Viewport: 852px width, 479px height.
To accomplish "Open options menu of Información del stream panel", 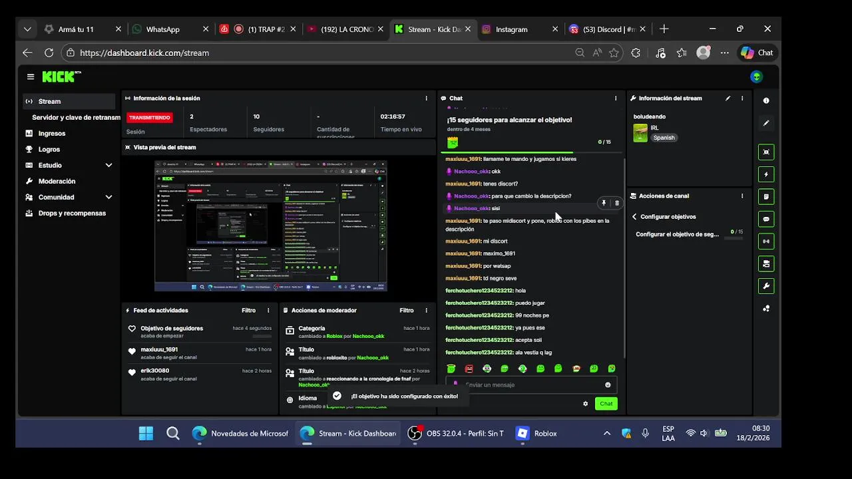I will (x=742, y=98).
